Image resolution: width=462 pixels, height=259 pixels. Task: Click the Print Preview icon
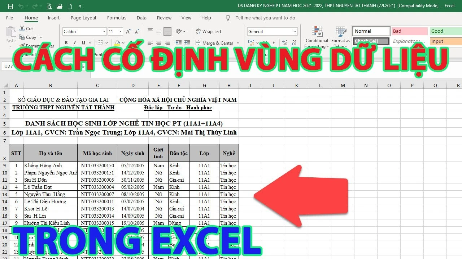[49, 6]
